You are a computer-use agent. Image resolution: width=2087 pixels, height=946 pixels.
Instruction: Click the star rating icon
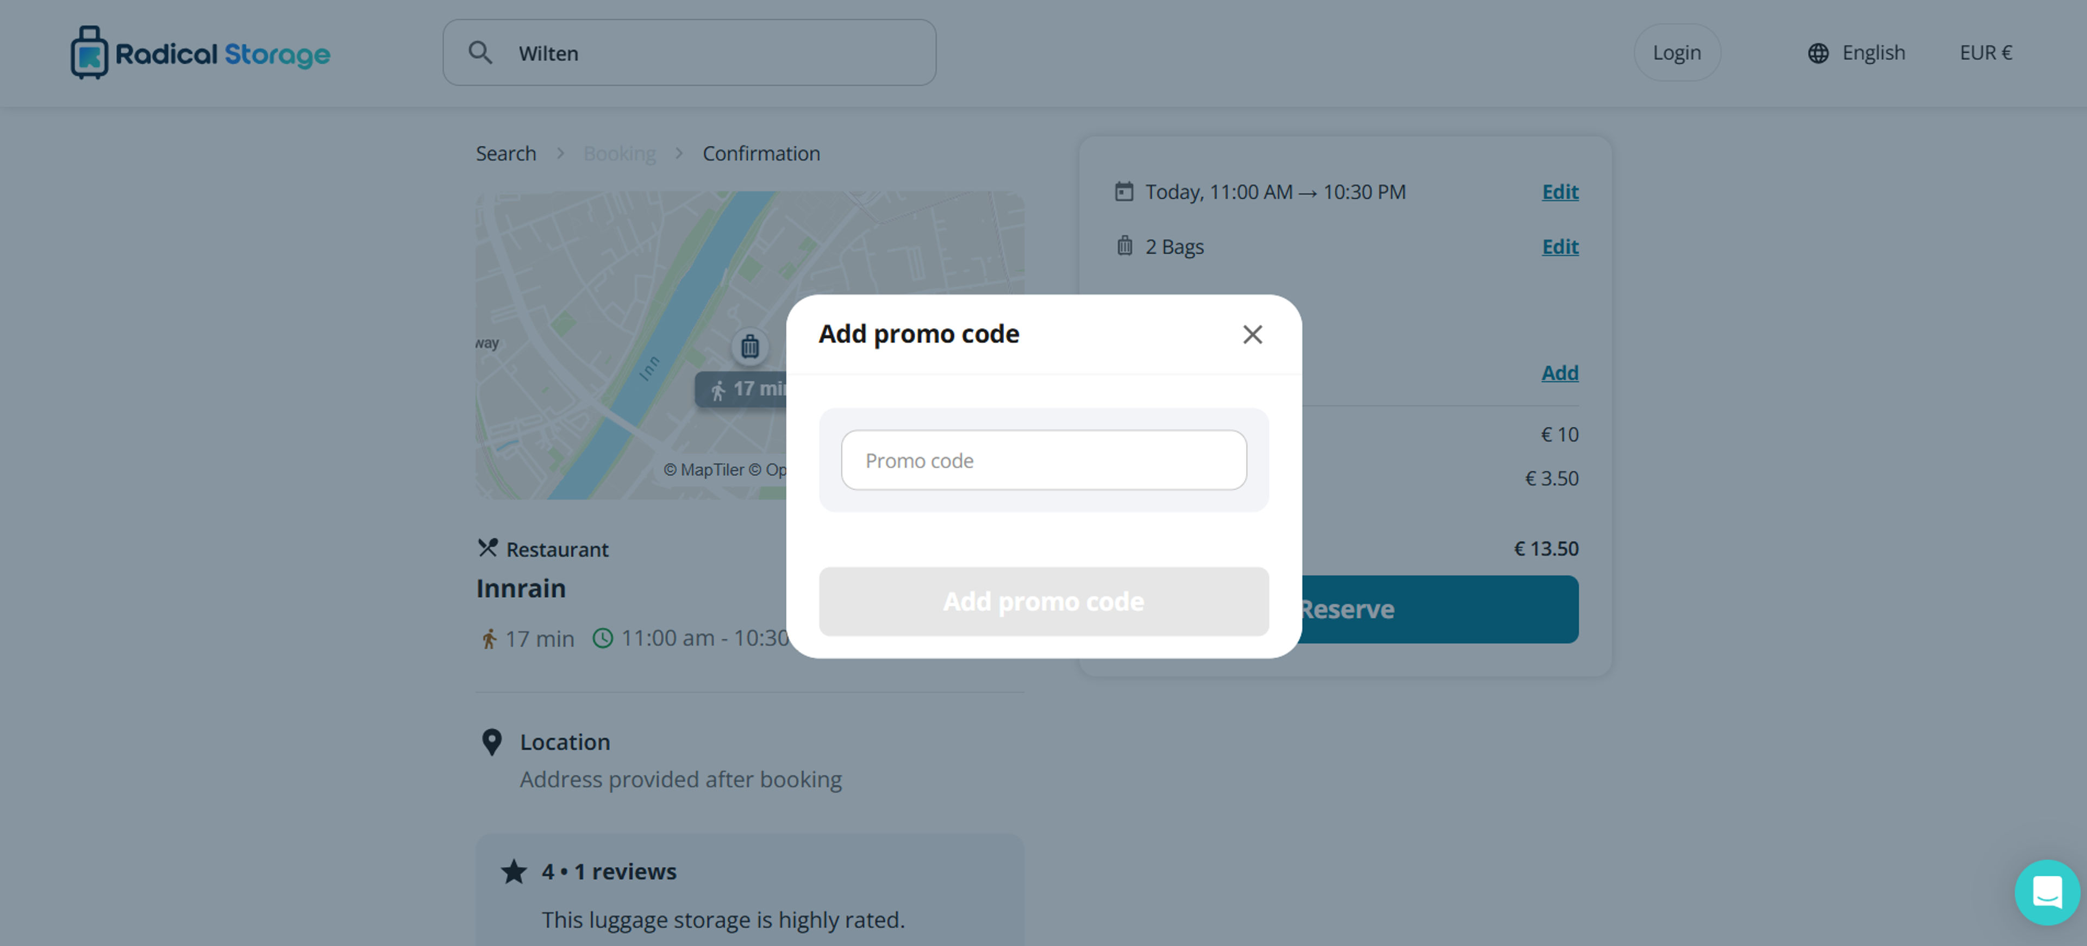[x=514, y=872]
